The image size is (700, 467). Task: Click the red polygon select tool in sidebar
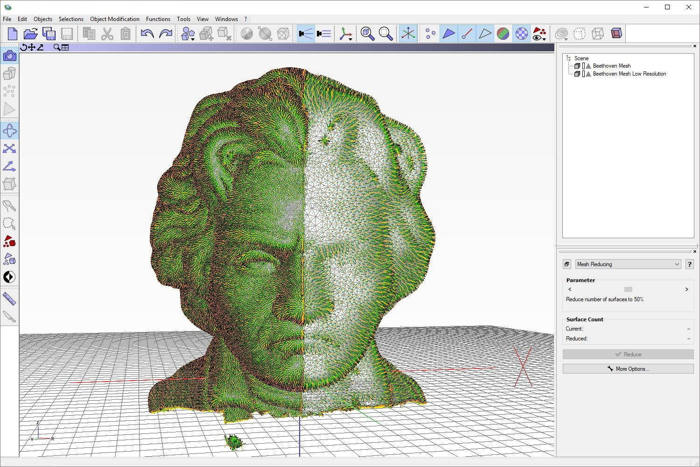[9, 241]
